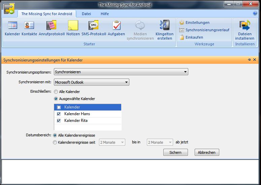Open the Datei menu tab
The width and height of the screenshot is (261, 185).
(87, 14)
